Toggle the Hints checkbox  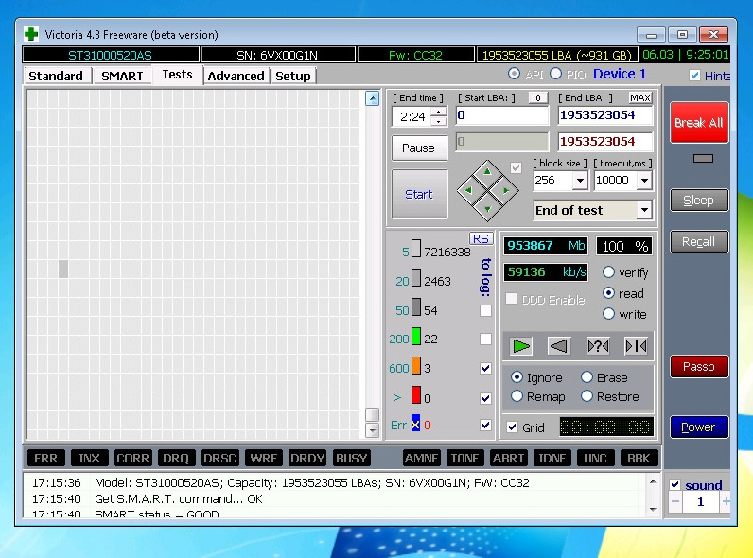coord(694,76)
